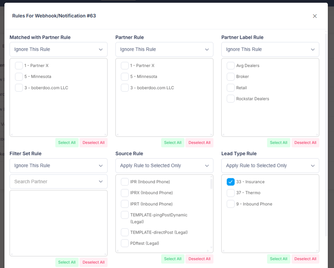Open the Search Partner combo box

(58, 181)
